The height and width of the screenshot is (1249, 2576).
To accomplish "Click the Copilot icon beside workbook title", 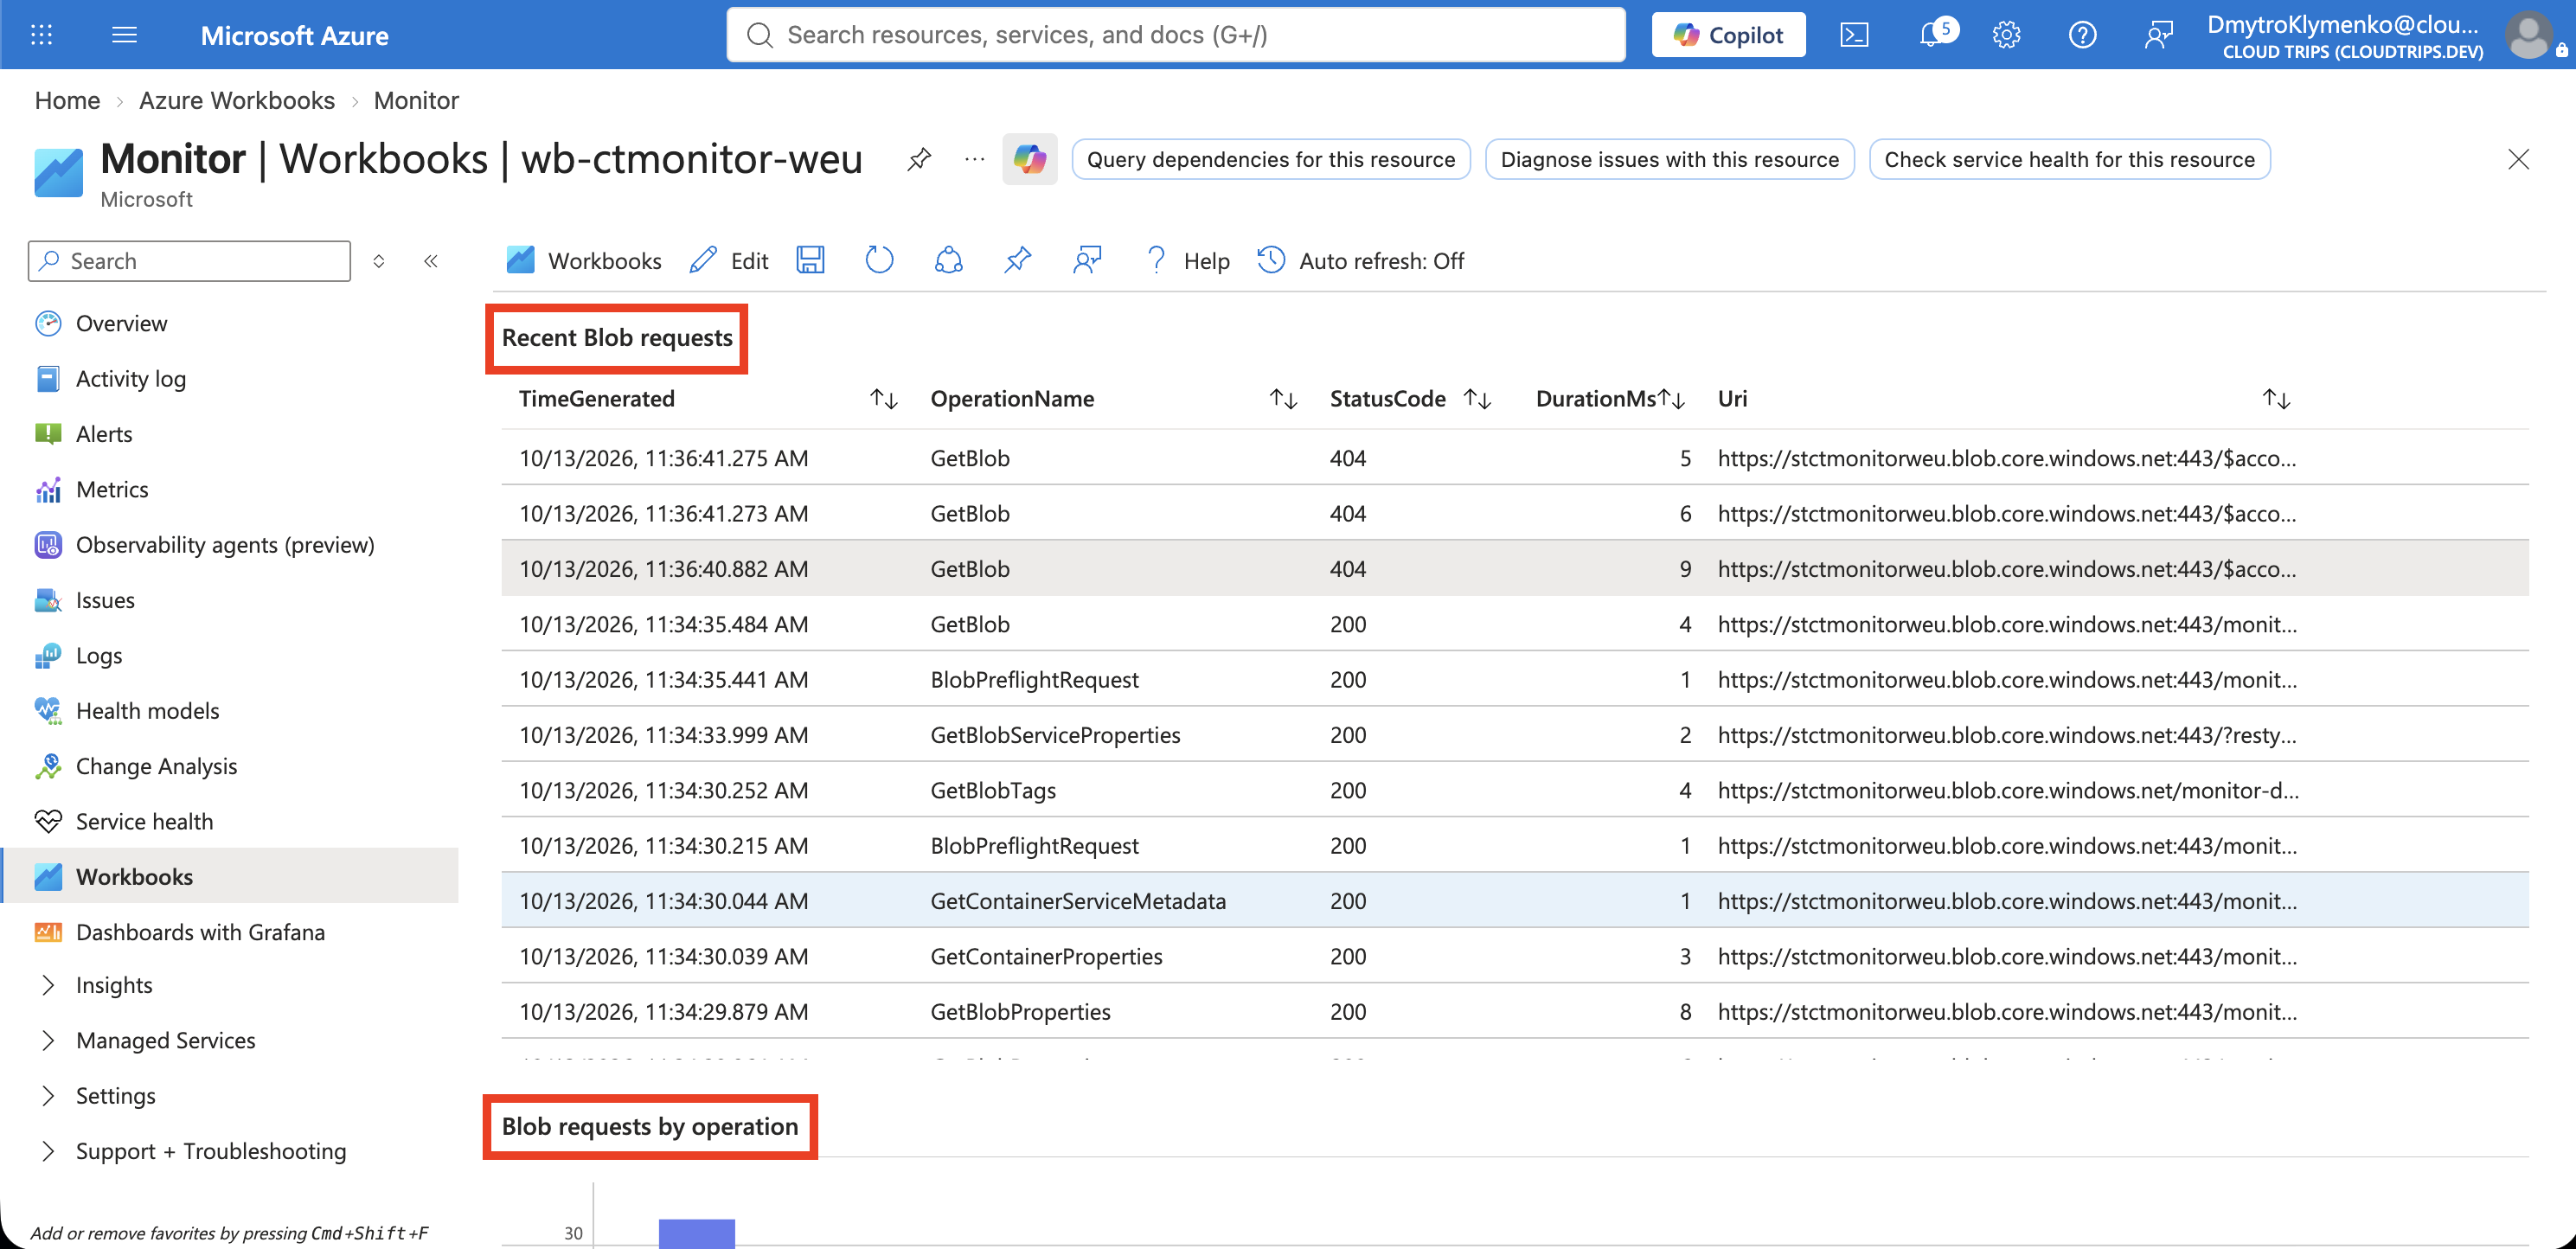I will pos(1029,159).
